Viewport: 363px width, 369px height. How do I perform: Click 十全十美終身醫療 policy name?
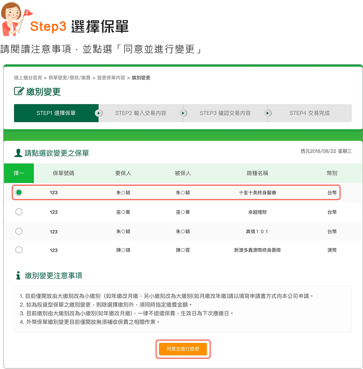tap(258, 193)
